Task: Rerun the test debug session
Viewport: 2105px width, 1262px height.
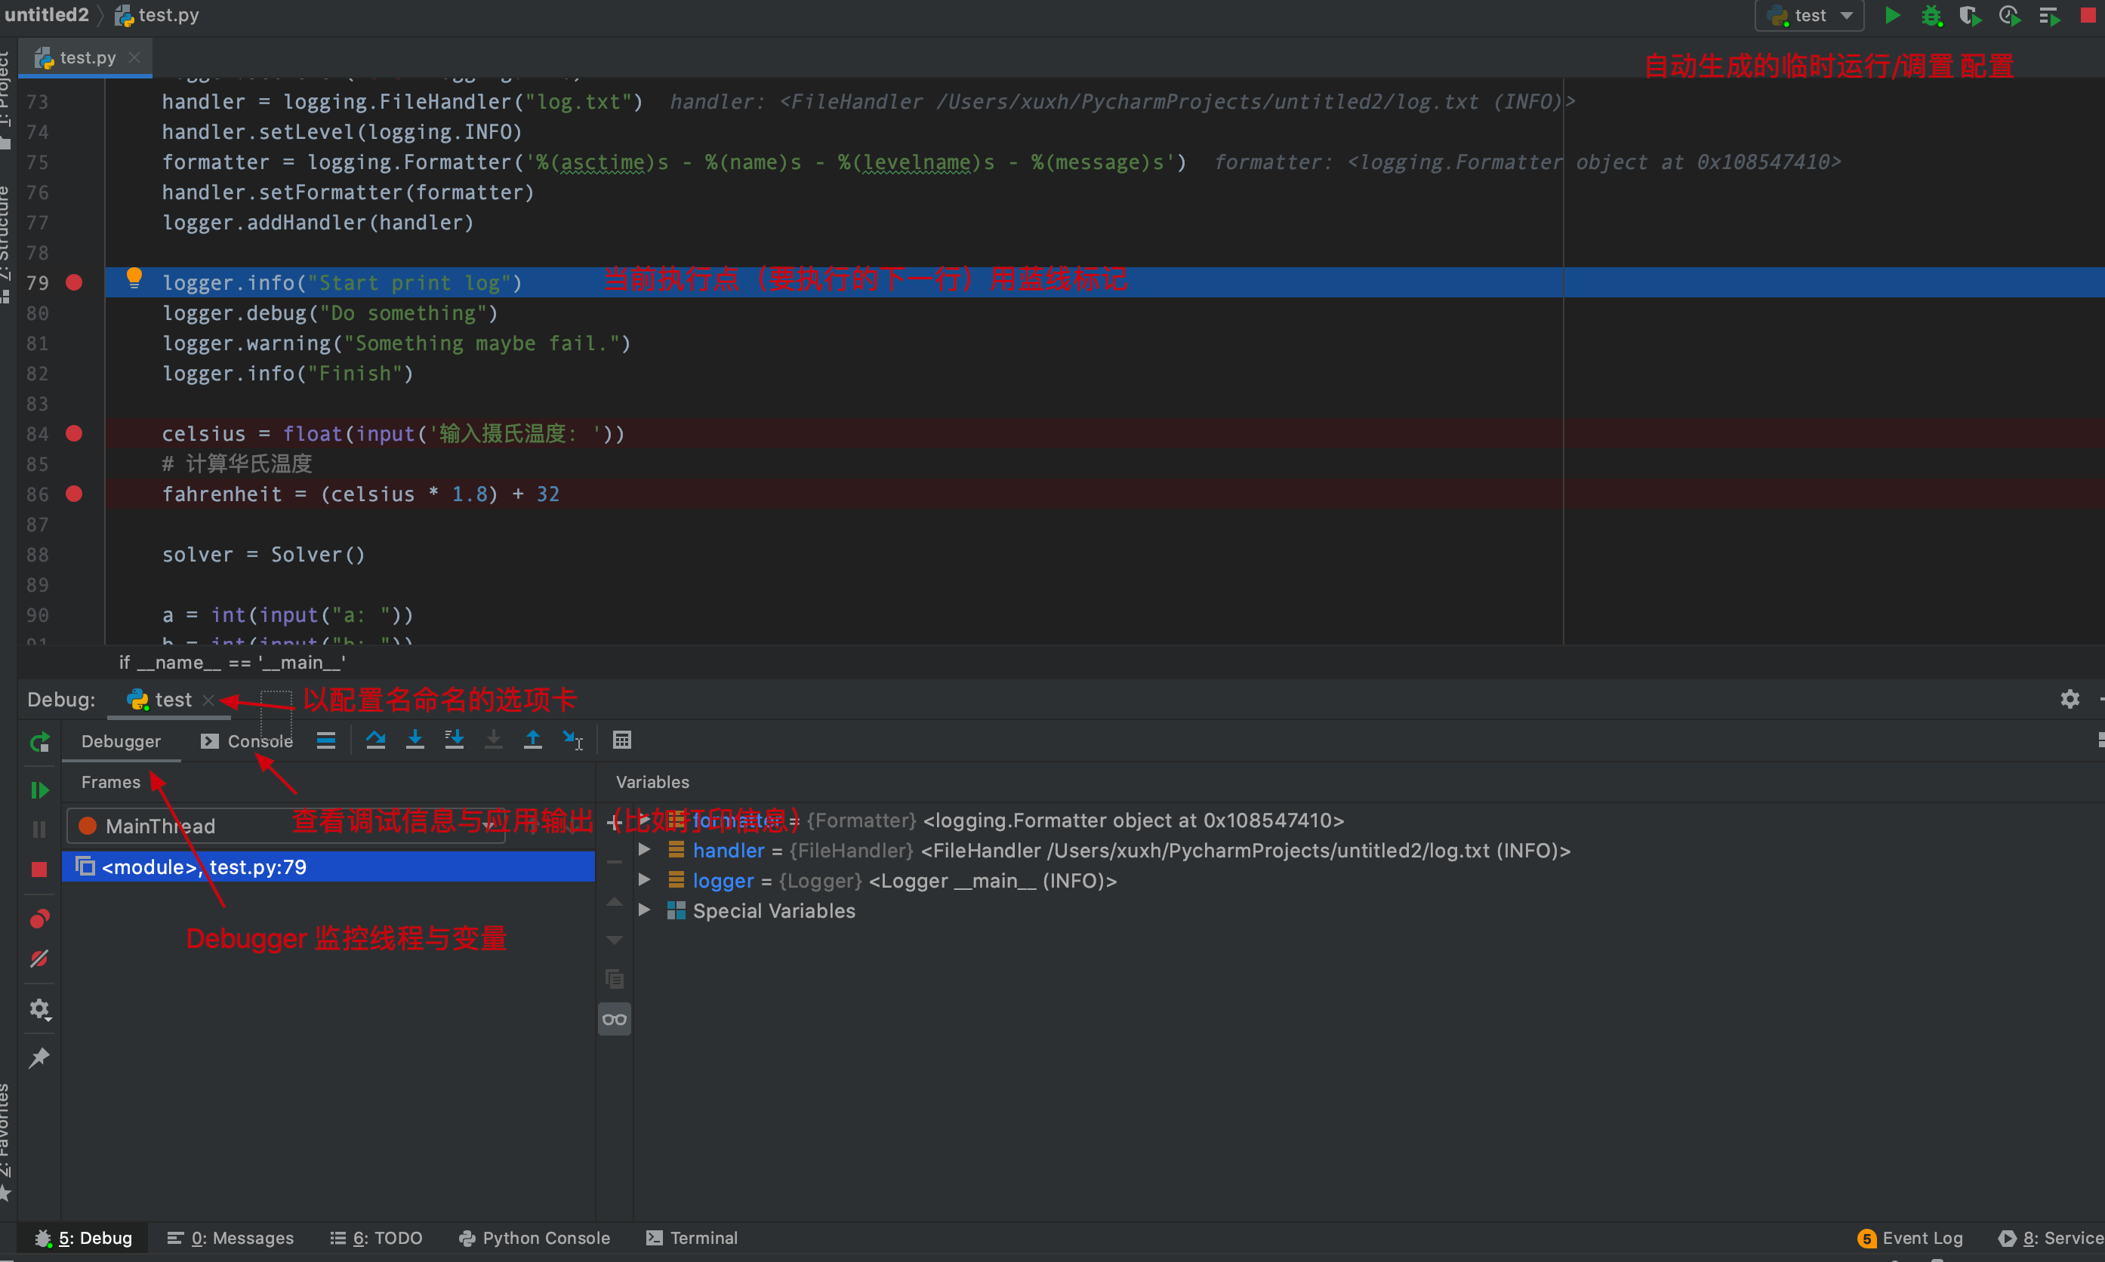Action: pos(39,741)
